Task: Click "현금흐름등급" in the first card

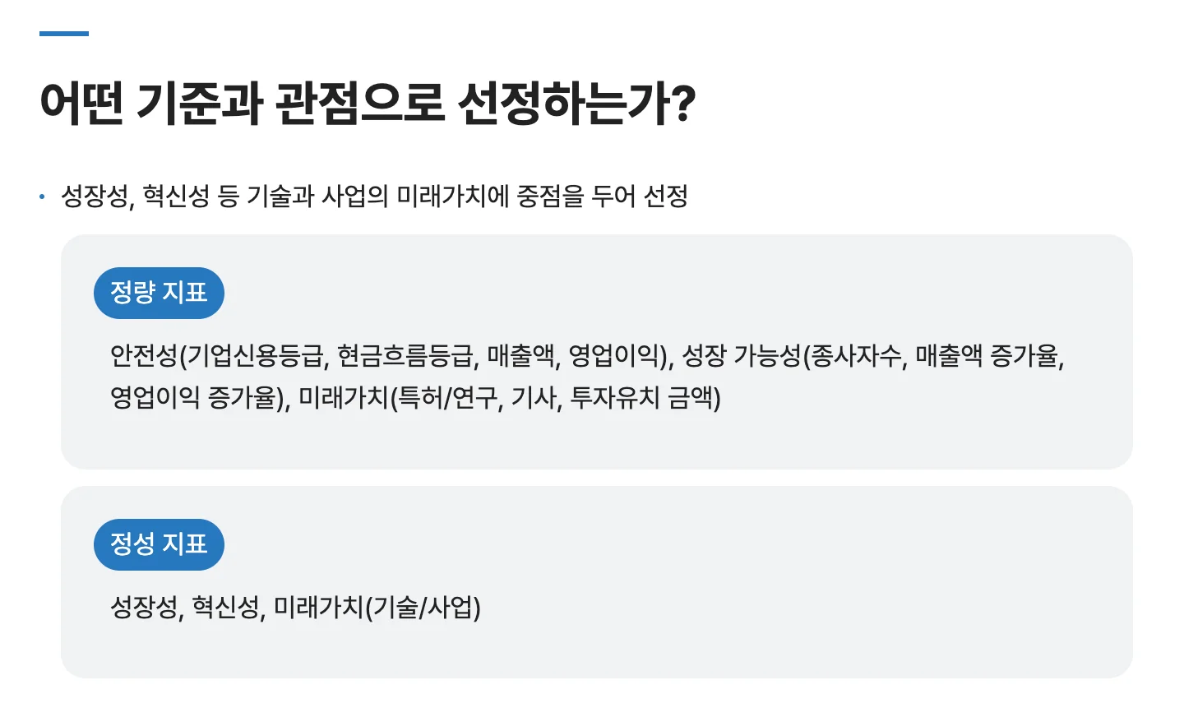Action: tap(406, 356)
